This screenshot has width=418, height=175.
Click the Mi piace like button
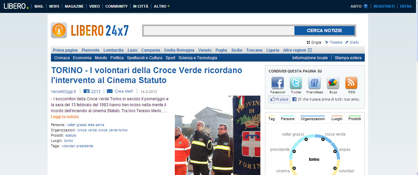click(x=279, y=99)
